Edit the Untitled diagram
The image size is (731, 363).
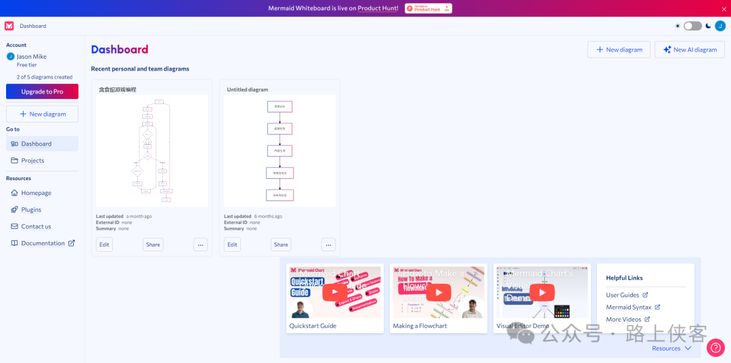click(x=232, y=244)
